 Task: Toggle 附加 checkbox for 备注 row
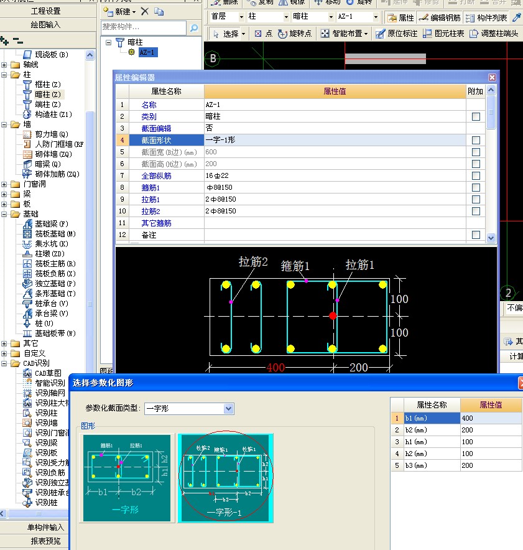476,235
